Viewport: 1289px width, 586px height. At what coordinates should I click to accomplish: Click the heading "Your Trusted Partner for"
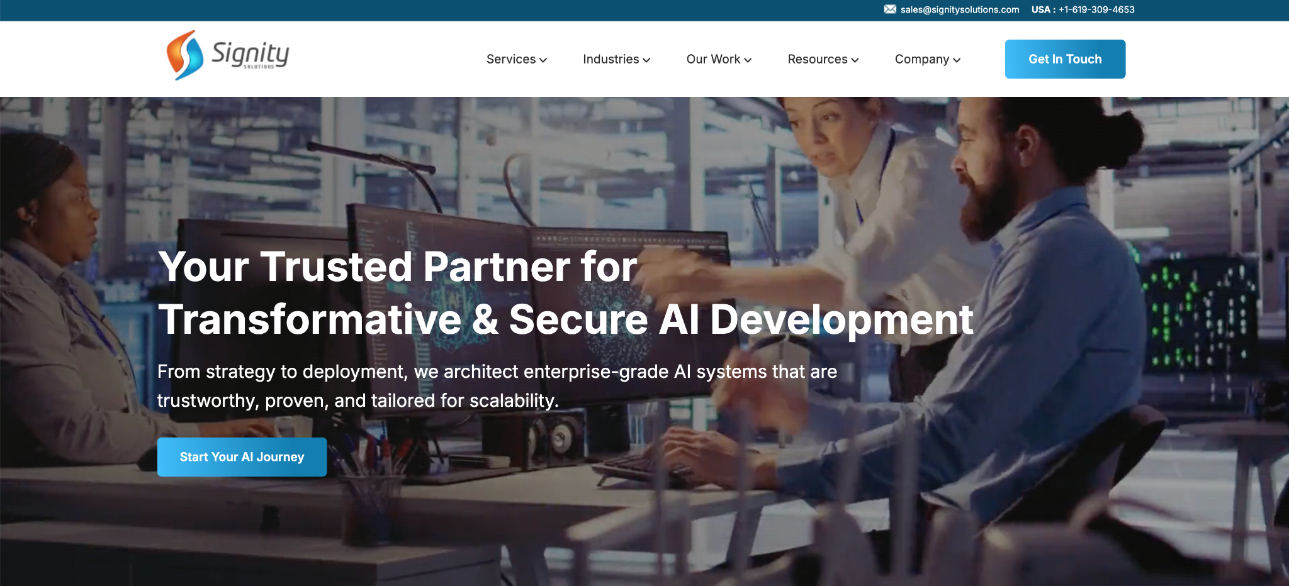coord(398,267)
